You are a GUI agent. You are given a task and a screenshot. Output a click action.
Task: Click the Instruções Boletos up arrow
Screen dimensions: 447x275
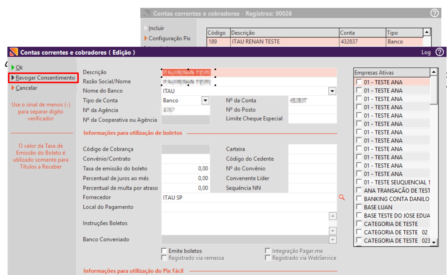coord(333,216)
